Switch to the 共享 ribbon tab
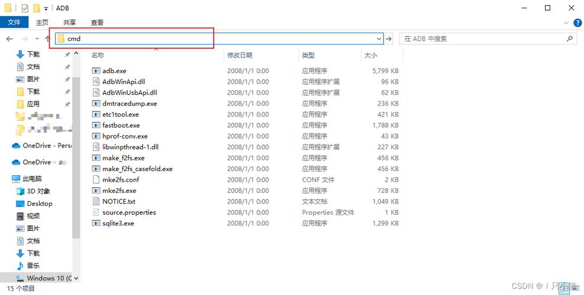The height and width of the screenshot is (295, 584). click(x=70, y=22)
